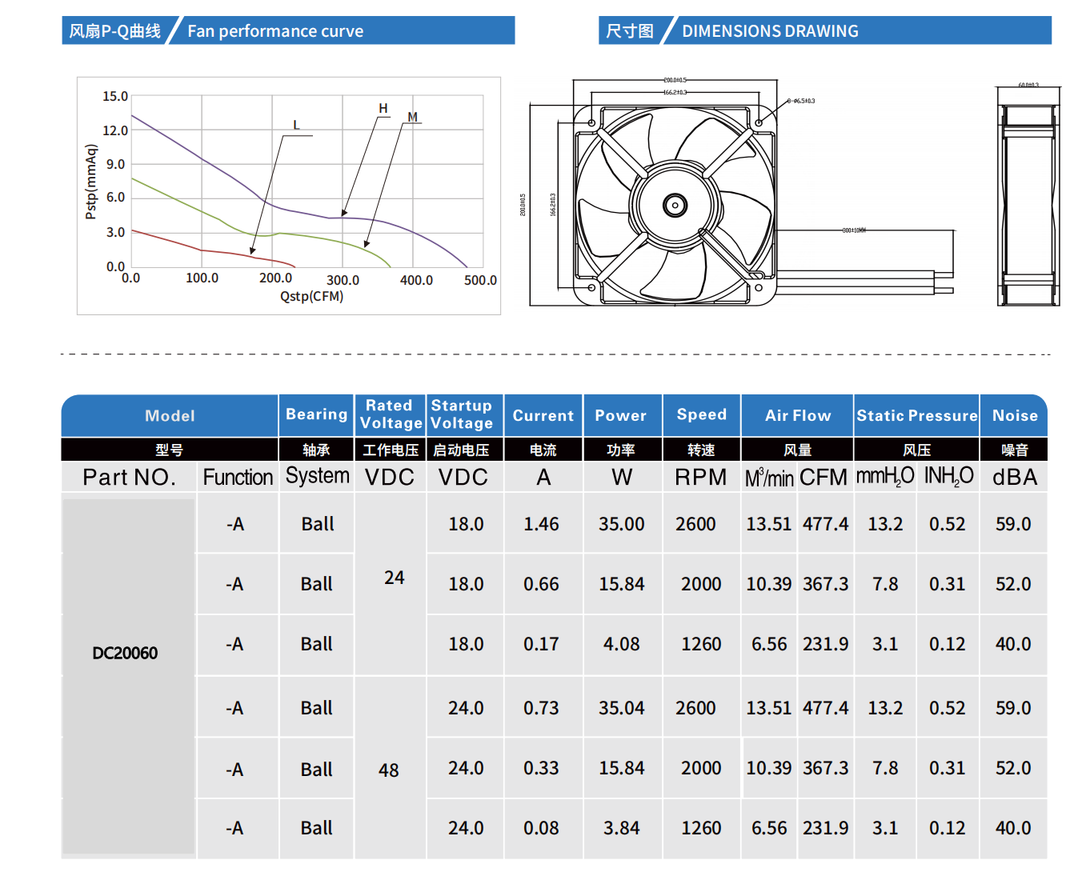Click the Air Flow column header
Viewport: 1078px width, 876px height.
pyautogui.click(x=797, y=416)
